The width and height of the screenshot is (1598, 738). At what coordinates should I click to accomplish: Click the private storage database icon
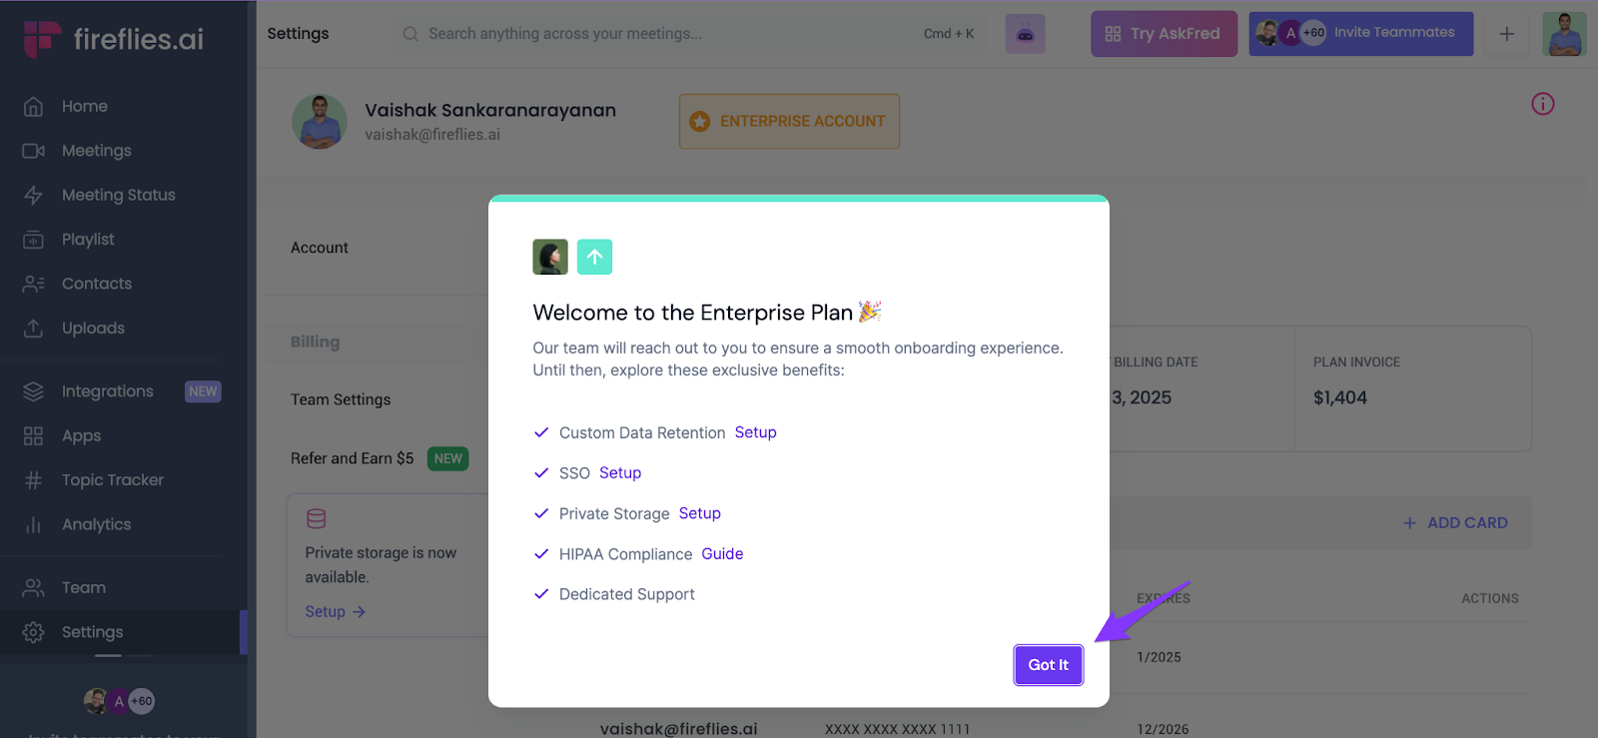click(317, 518)
